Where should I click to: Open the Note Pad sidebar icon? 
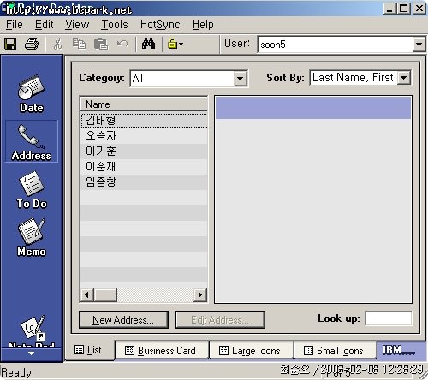point(32,331)
